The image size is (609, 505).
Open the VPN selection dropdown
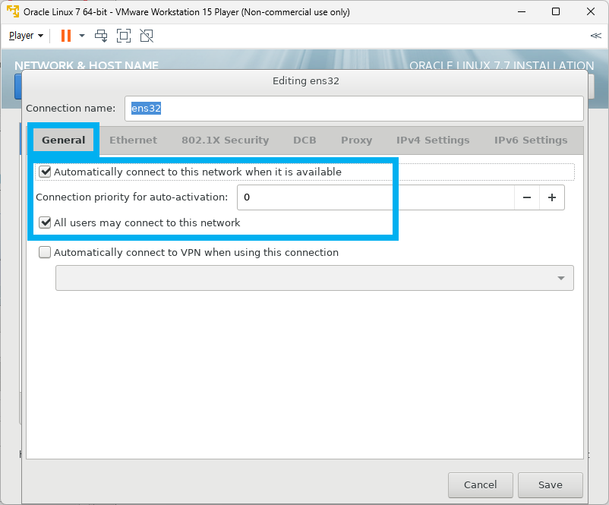(x=314, y=278)
